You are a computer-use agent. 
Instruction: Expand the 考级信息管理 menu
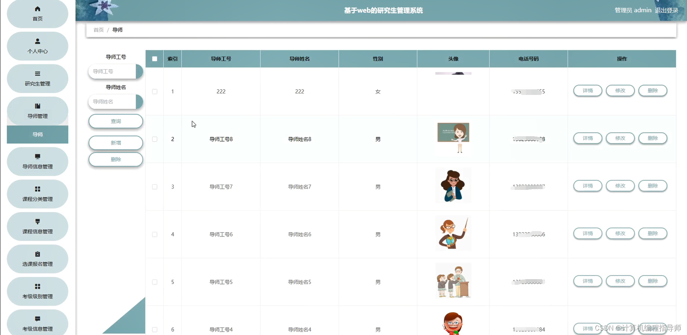point(37,322)
